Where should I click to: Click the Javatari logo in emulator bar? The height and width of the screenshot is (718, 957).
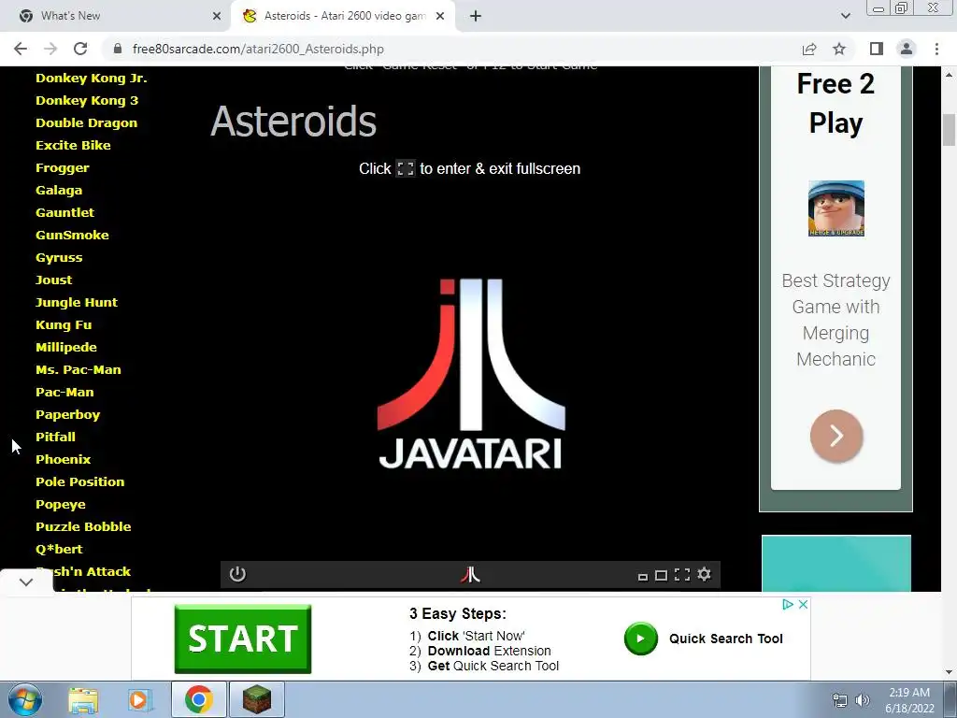point(470,575)
